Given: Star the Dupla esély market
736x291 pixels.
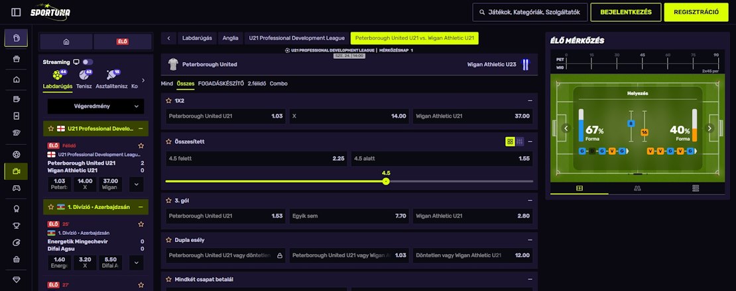Looking at the screenshot, I should pyautogui.click(x=168, y=240).
